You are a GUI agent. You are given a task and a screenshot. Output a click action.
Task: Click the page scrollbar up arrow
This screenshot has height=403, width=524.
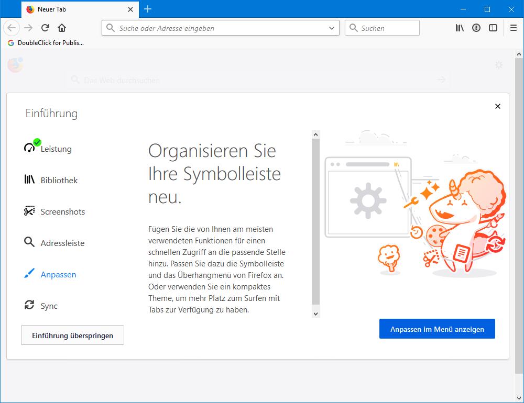(519, 54)
